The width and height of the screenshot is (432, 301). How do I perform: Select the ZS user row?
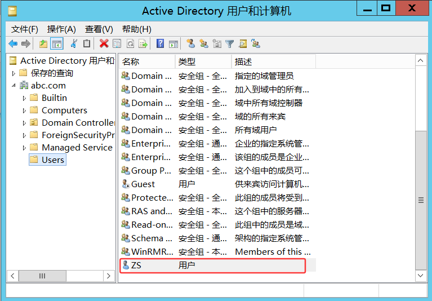217,265
